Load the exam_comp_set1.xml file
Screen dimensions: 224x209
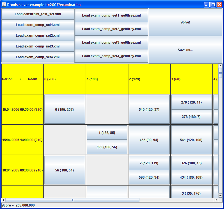click(38, 25)
